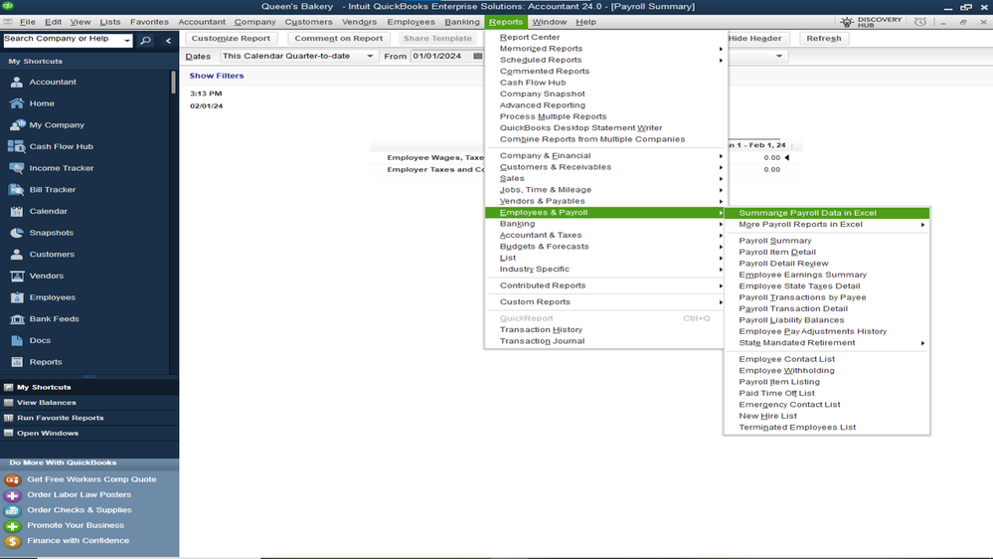This screenshot has height=559, width=993.
Task: Go to Home in sidebar
Action: tap(42, 103)
